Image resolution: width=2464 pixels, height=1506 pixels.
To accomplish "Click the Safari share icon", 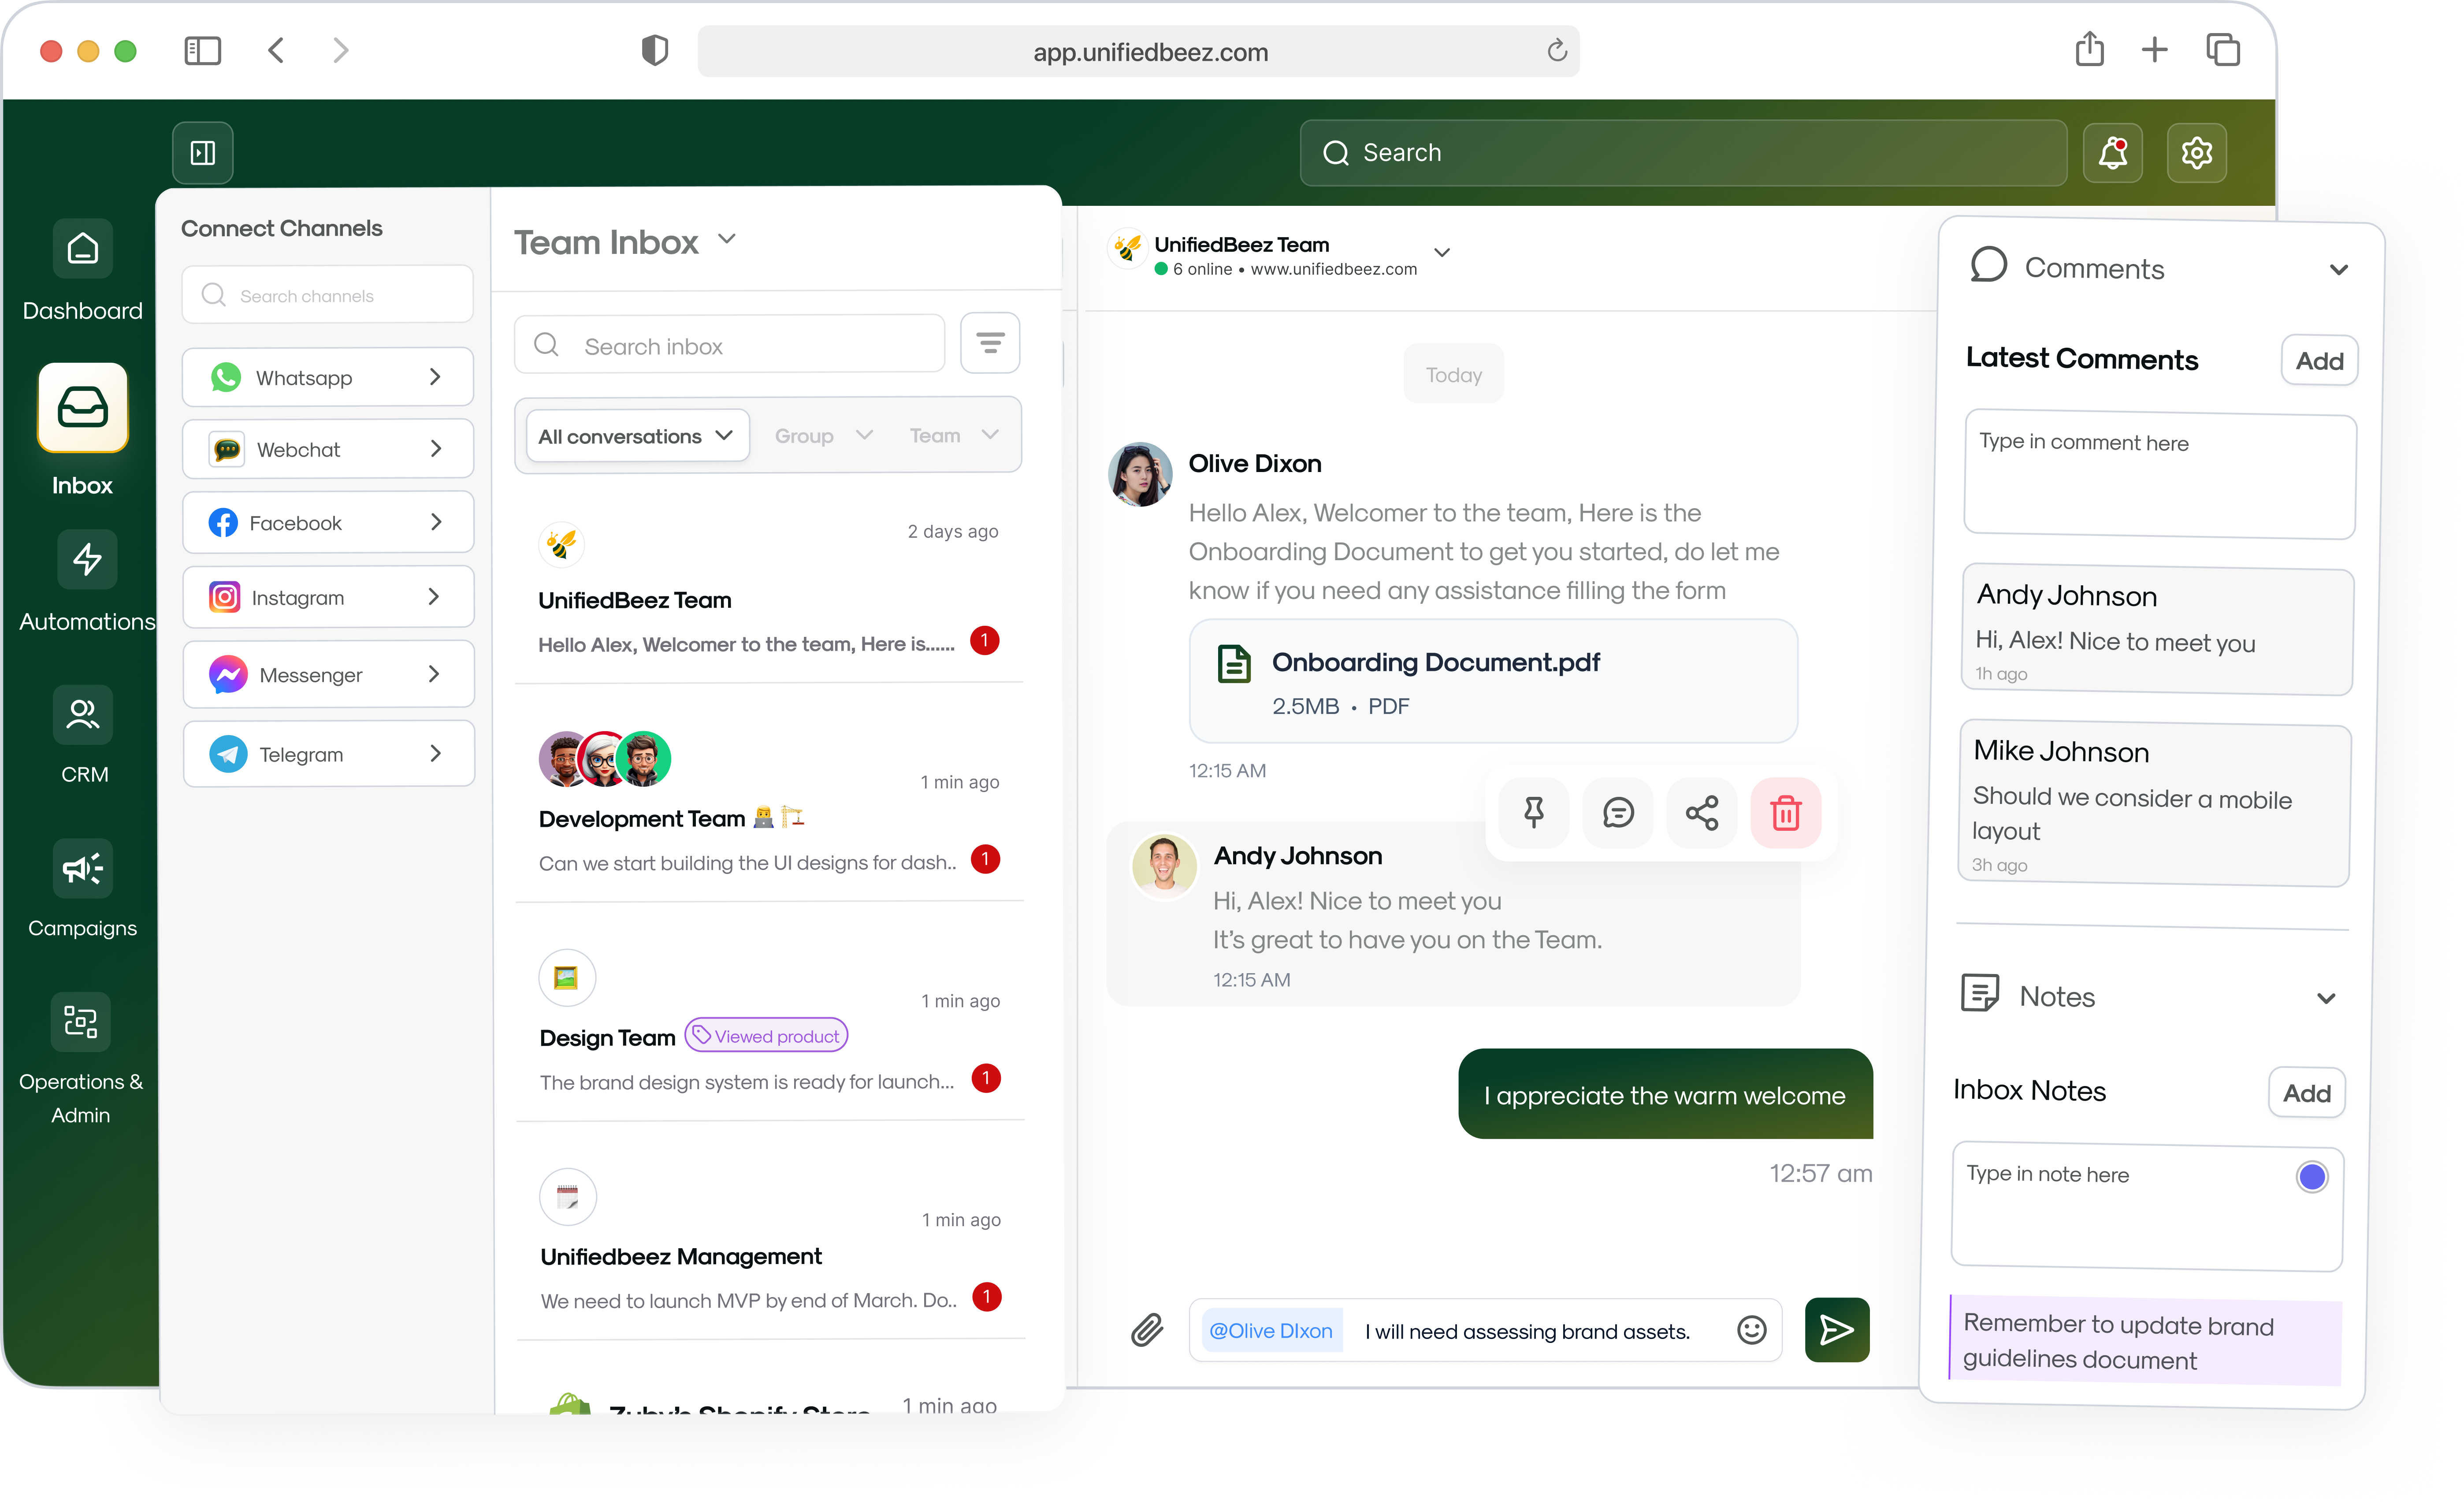I will (x=2089, y=49).
